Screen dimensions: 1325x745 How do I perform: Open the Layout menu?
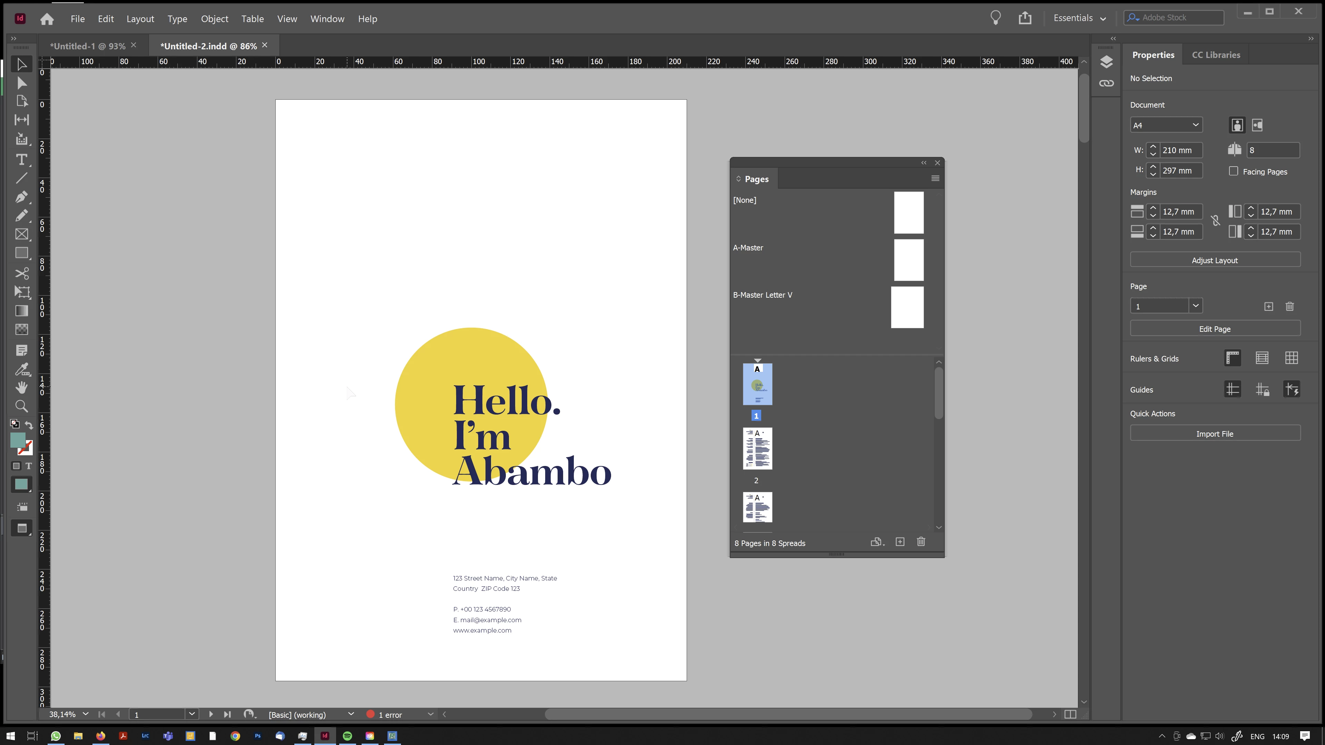[x=140, y=19]
